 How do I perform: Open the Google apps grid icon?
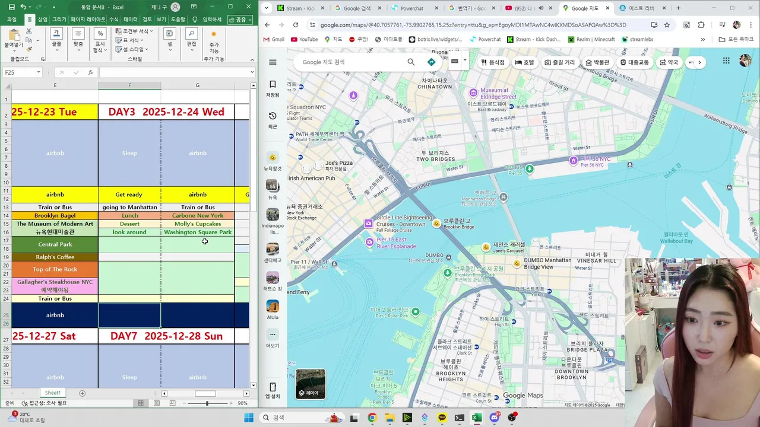pyautogui.click(x=726, y=61)
